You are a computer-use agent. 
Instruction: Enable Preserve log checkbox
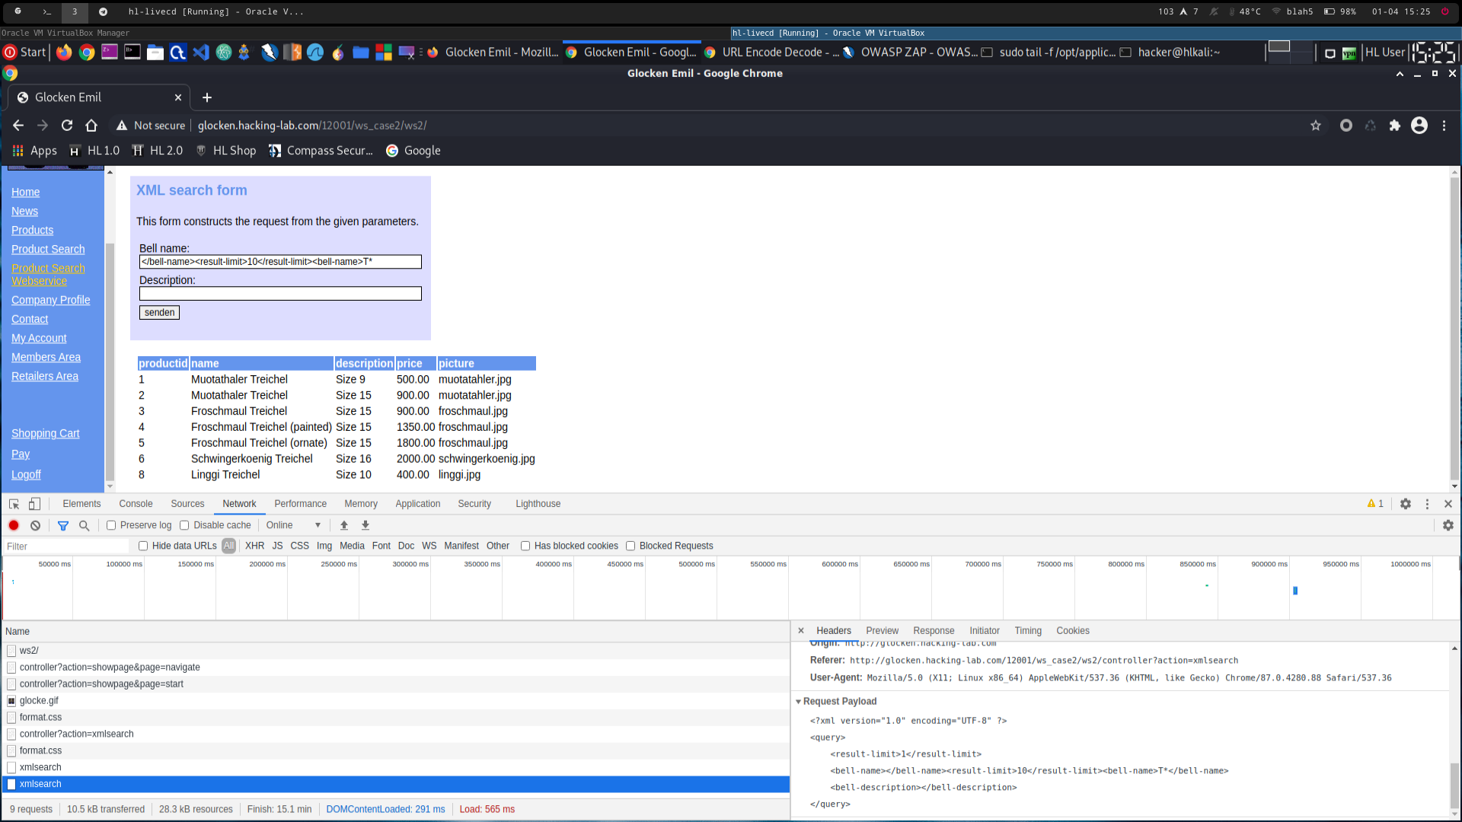click(x=111, y=525)
